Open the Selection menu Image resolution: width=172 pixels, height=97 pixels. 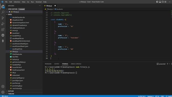(x=17, y=2)
